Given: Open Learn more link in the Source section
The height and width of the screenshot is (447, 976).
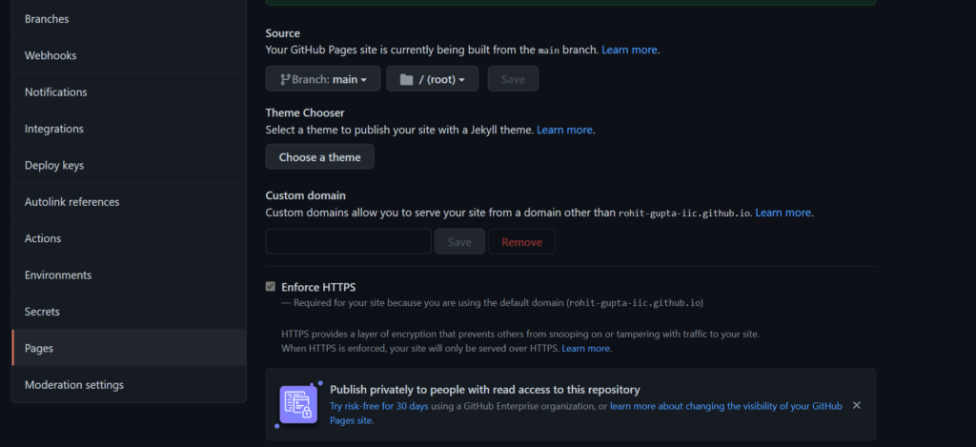Looking at the screenshot, I should (x=629, y=50).
